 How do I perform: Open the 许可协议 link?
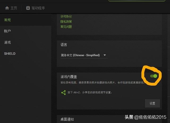pyautogui.click(x=66, y=16)
